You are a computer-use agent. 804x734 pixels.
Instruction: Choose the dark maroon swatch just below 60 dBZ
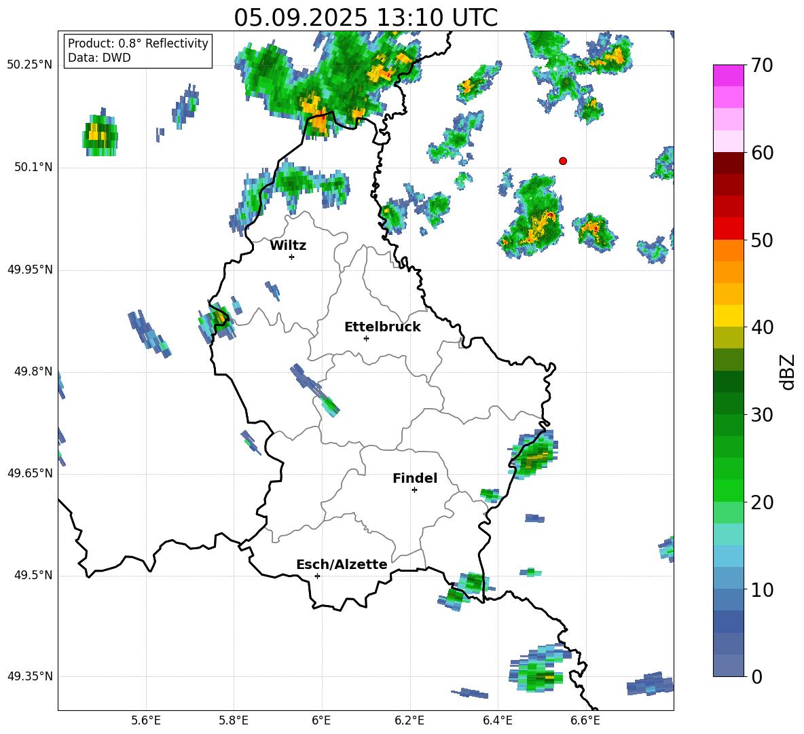click(729, 163)
